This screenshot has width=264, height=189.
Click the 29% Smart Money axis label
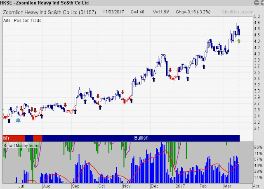[258, 172]
